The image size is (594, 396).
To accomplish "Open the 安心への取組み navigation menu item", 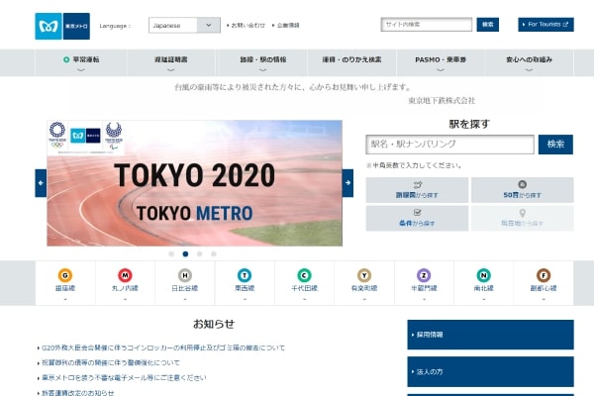I will click(529, 63).
